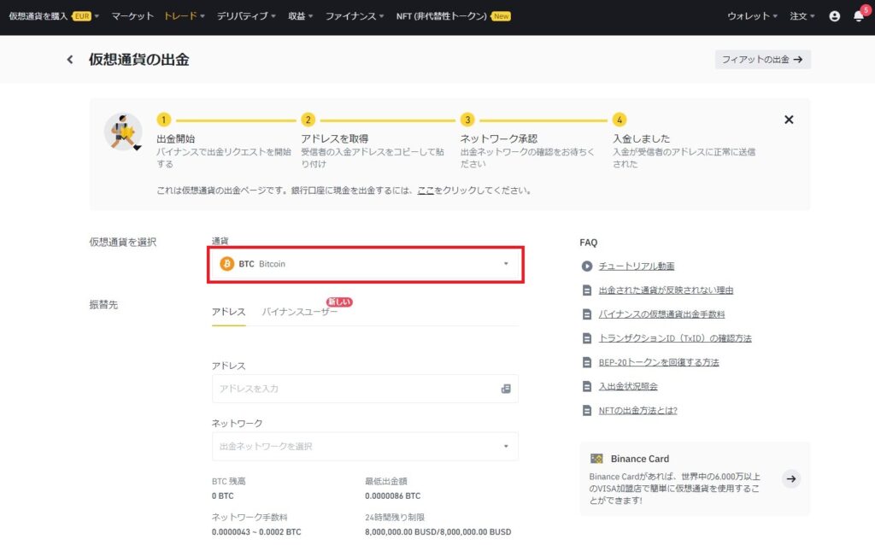
Task: Go back using the arrow beside 仮想通貨の出金
Action: coord(70,59)
